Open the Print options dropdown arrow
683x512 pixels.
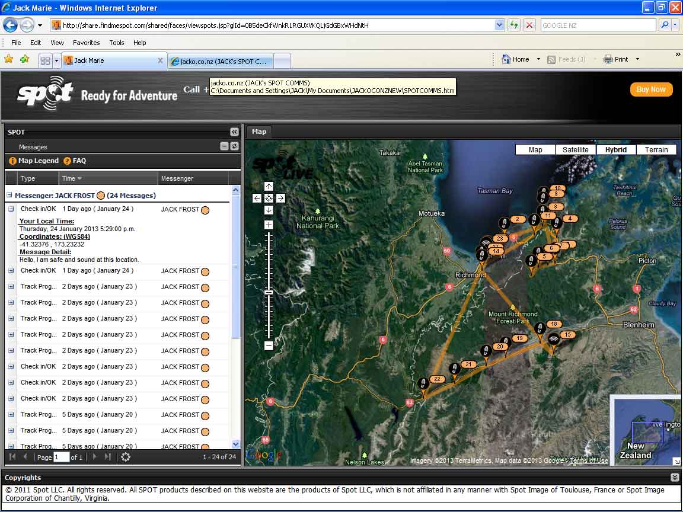pos(637,59)
